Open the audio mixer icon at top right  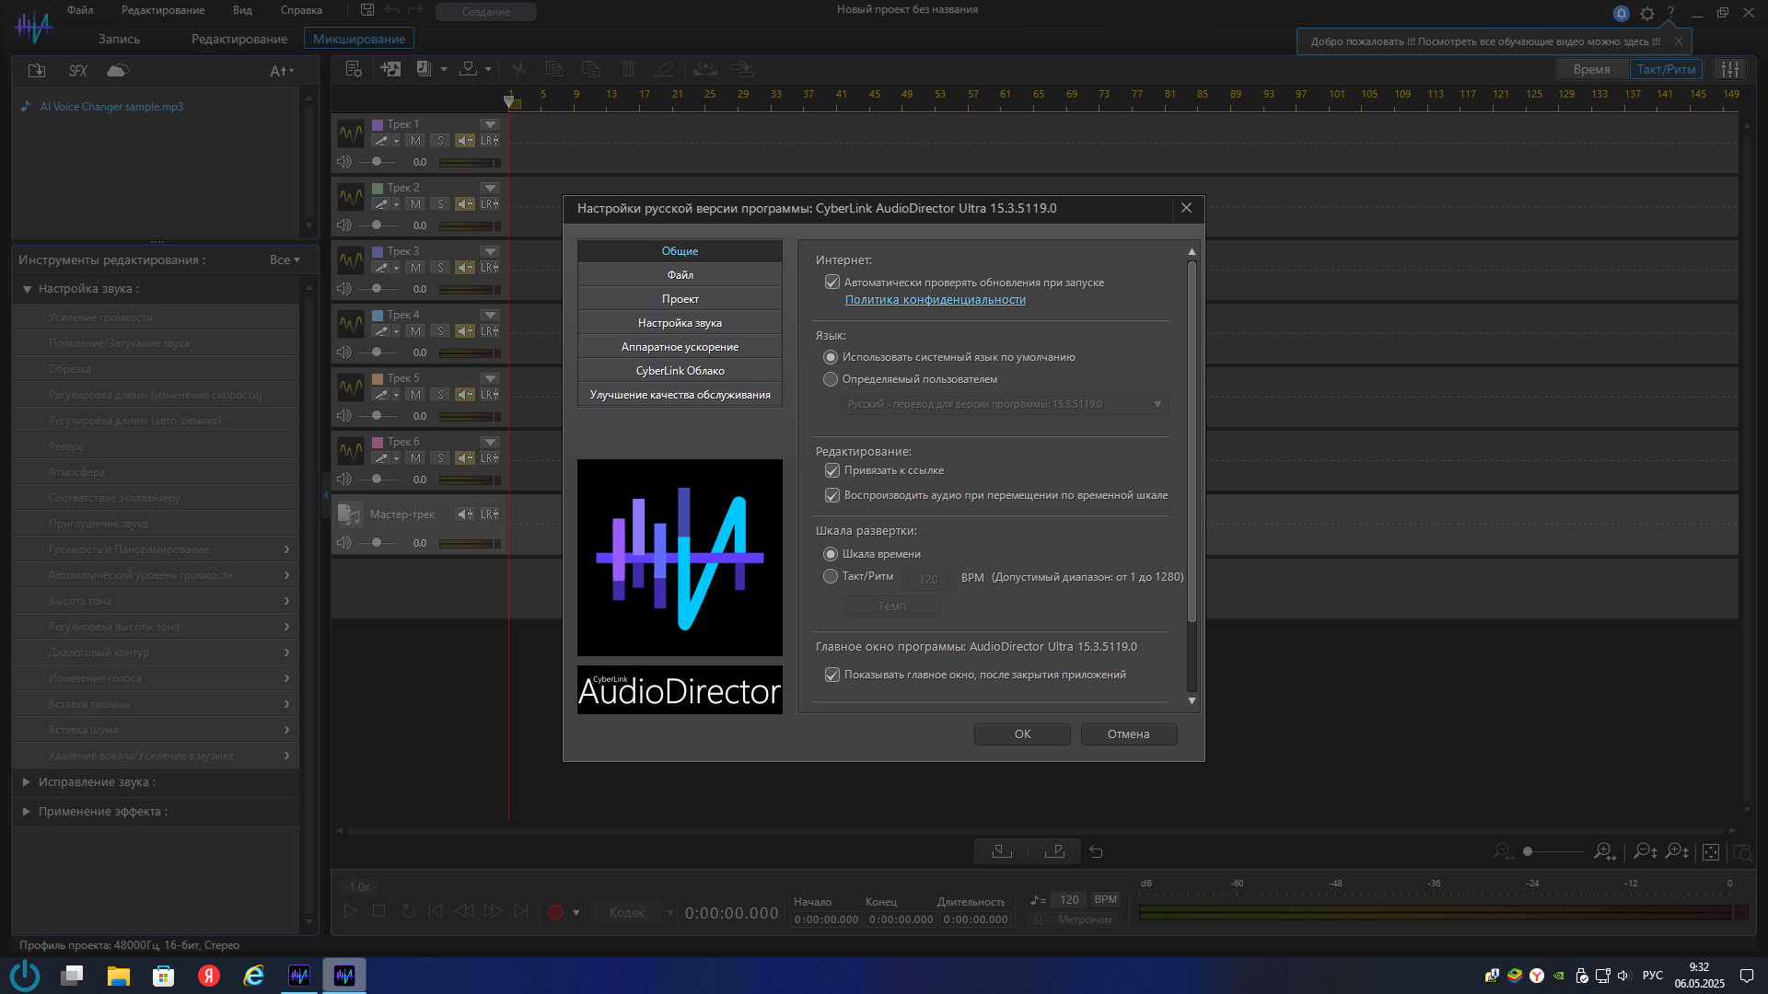click(x=1731, y=69)
